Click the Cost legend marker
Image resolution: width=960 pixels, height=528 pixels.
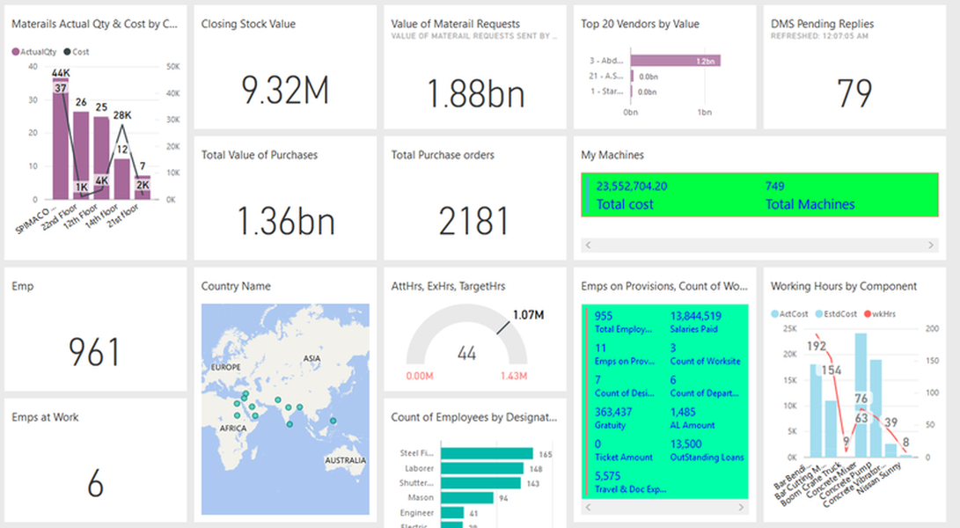coord(66,52)
